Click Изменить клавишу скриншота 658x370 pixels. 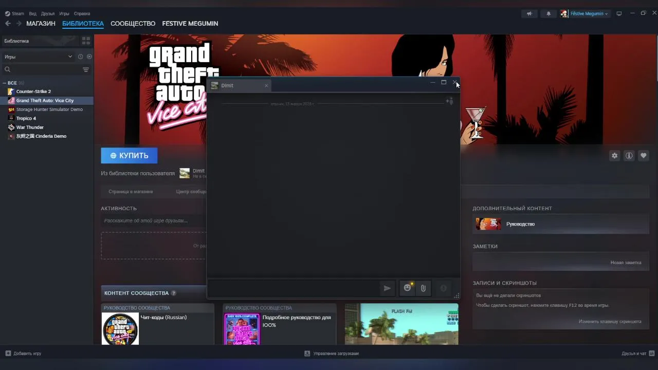[610, 322]
